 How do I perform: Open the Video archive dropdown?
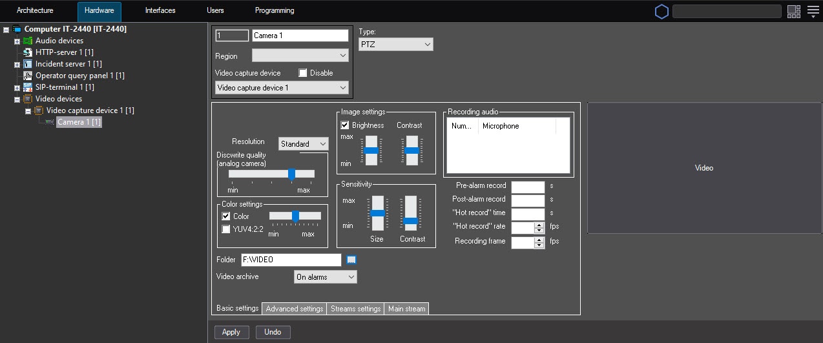[x=325, y=277]
